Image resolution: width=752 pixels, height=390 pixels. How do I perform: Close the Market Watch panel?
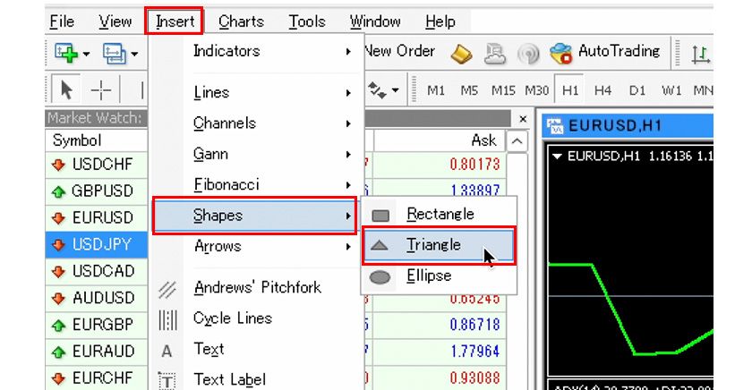pos(523,119)
